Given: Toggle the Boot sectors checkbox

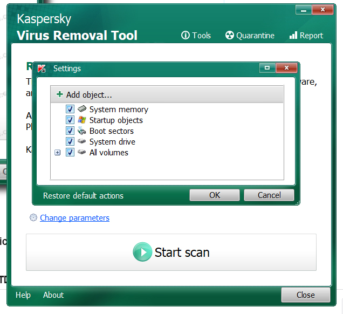Looking at the screenshot, I should click(x=70, y=131).
